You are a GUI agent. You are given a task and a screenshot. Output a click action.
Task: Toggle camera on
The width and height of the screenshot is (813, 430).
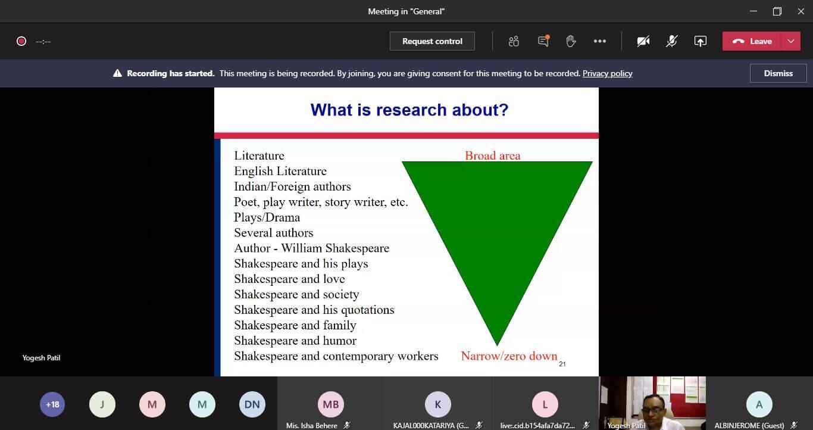(643, 41)
